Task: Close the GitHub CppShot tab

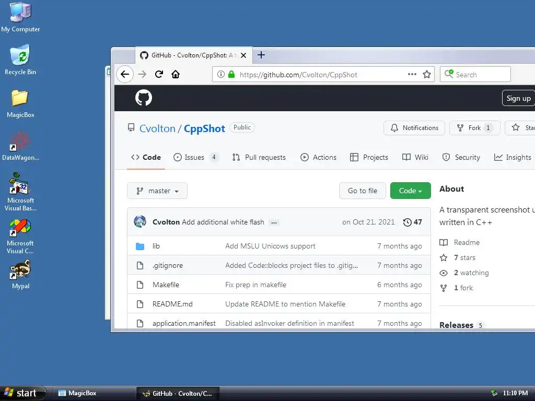Action: [x=243, y=55]
